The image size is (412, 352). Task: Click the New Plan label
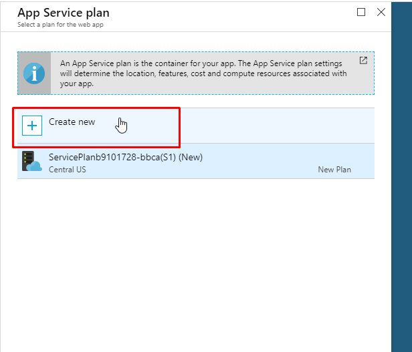[x=334, y=170]
